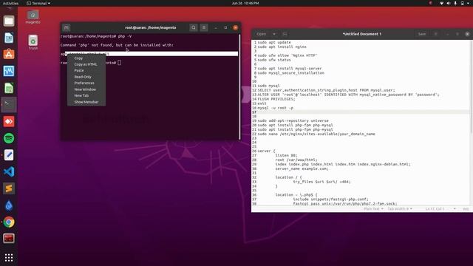
Task: Choose Copy as HTML in context menu
Action: (x=86, y=64)
